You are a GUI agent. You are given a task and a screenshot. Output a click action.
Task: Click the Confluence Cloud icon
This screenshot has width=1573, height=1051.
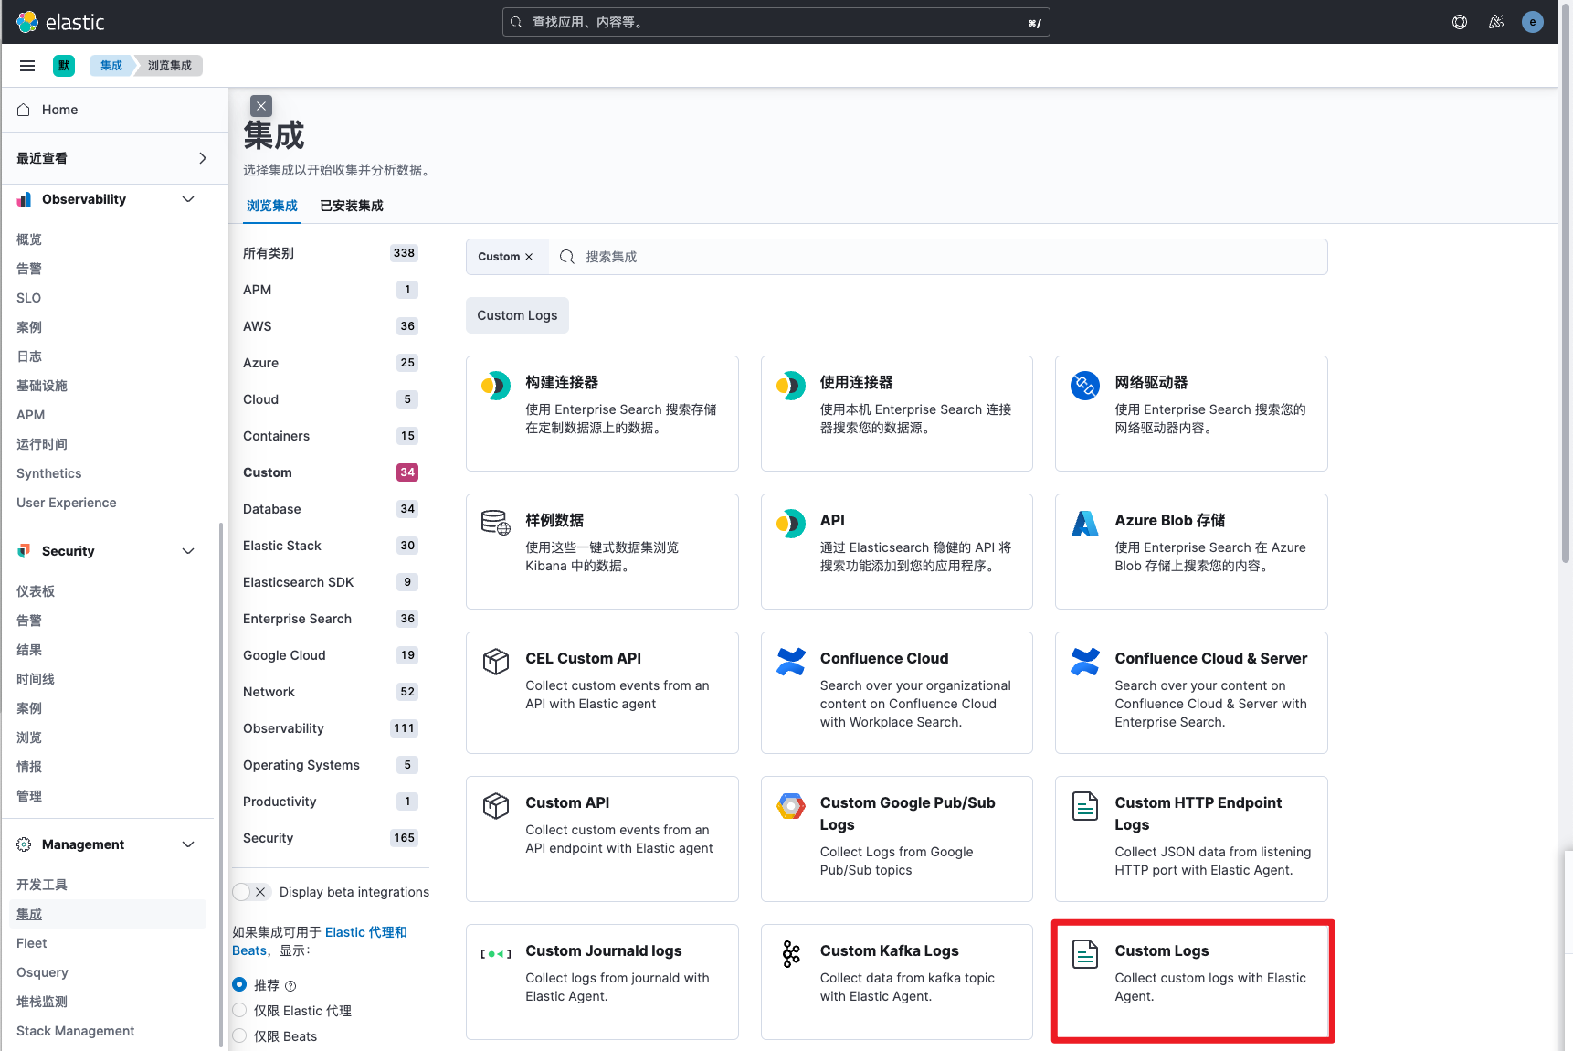pyautogui.click(x=791, y=662)
